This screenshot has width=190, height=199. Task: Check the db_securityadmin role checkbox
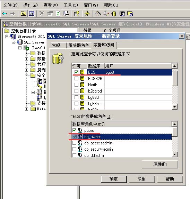click(x=75, y=149)
